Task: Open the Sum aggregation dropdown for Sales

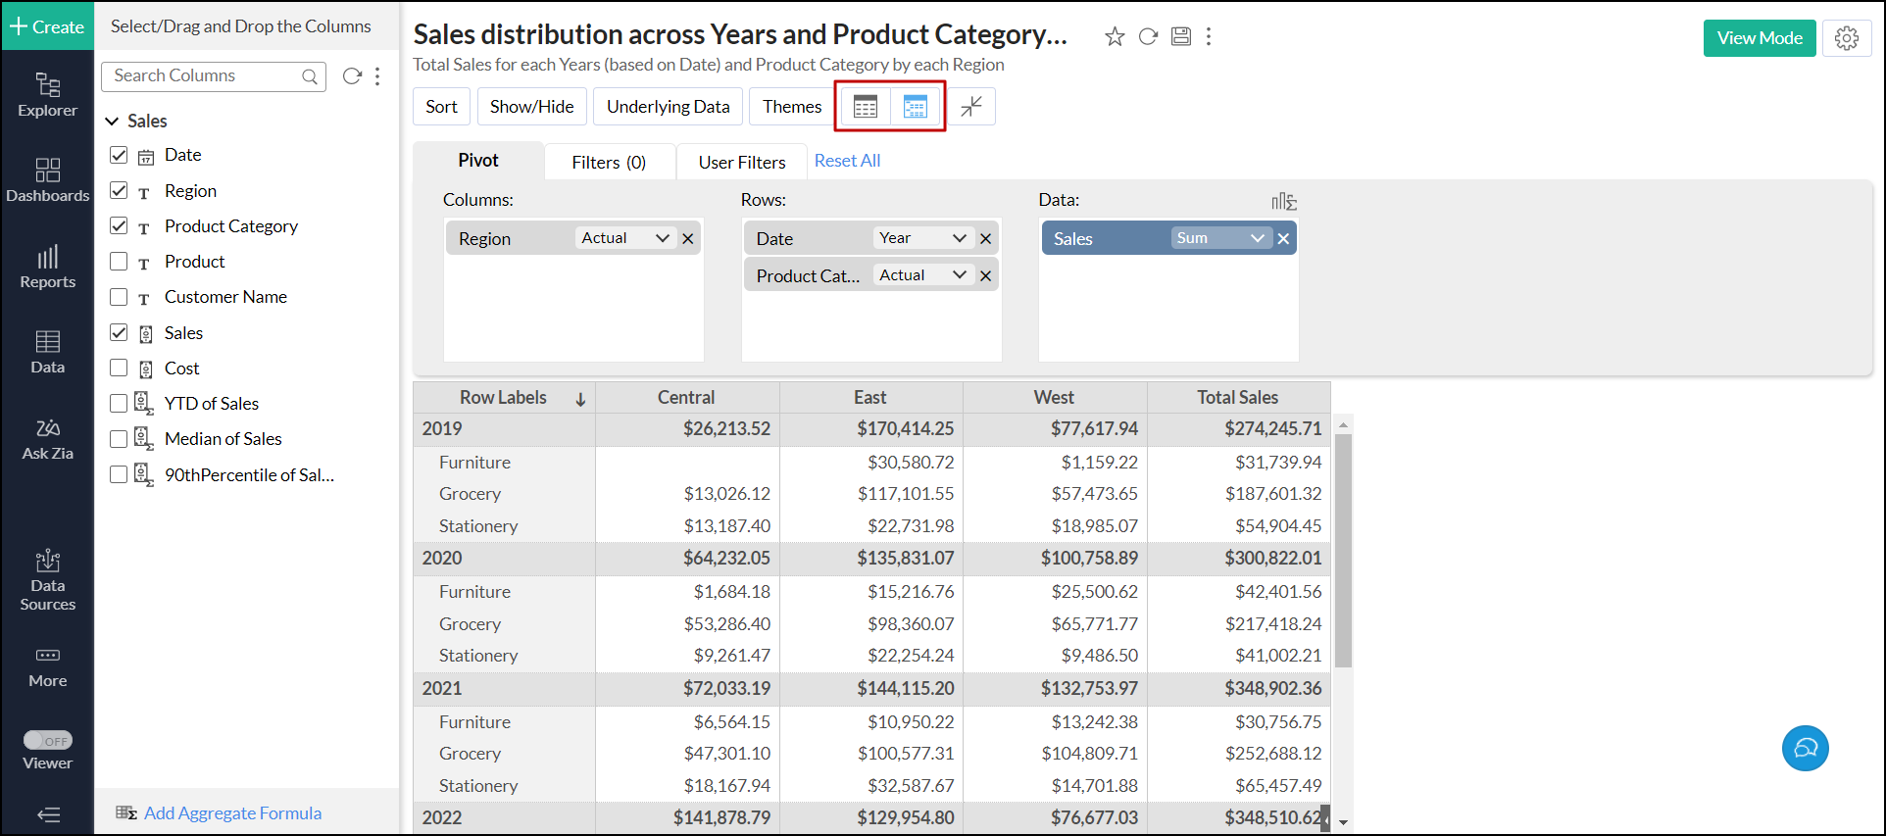Action: (1220, 238)
